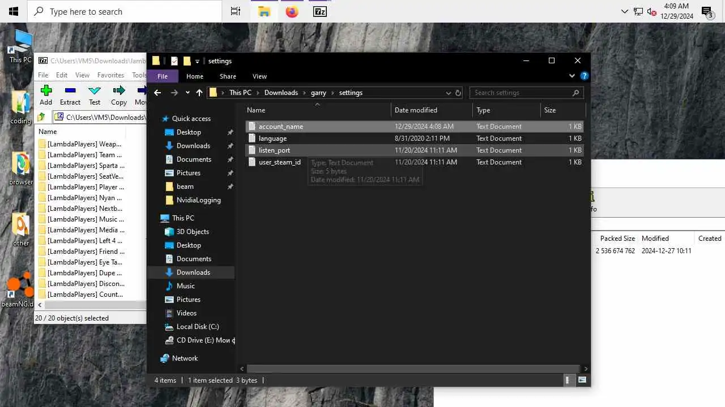Open recent locations dropdown
725x407 pixels.
[x=187, y=93]
